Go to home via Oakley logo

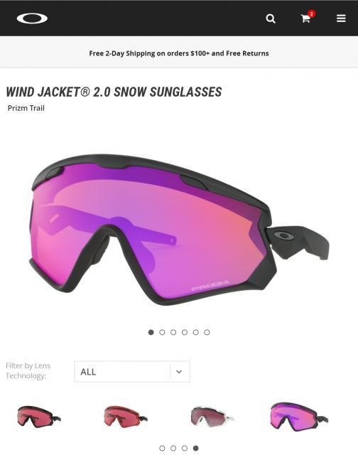coord(32,18)
